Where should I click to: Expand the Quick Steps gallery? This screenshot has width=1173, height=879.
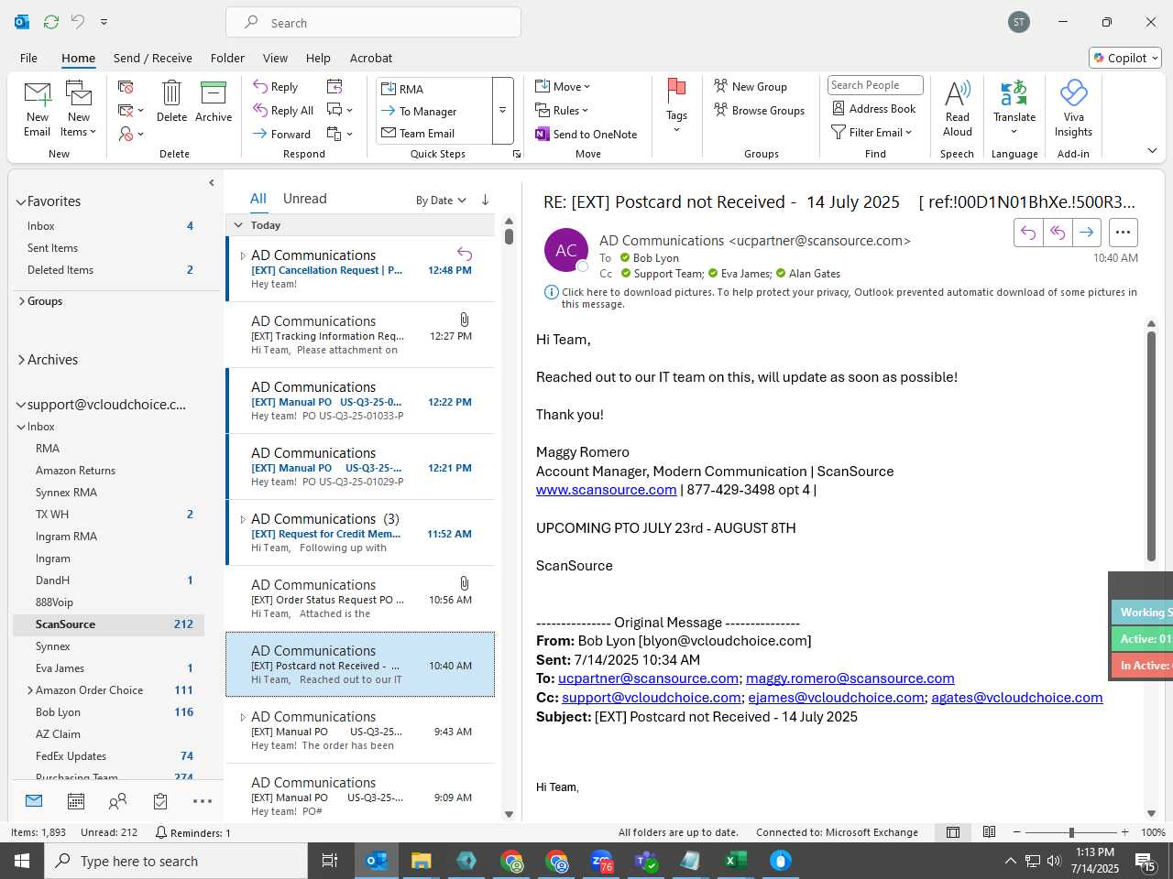coord(502,111)
